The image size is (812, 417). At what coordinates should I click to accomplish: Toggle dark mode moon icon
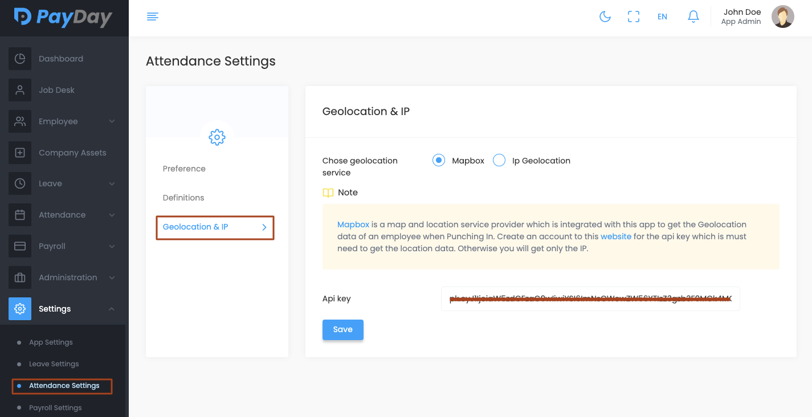tap(605, 17)
